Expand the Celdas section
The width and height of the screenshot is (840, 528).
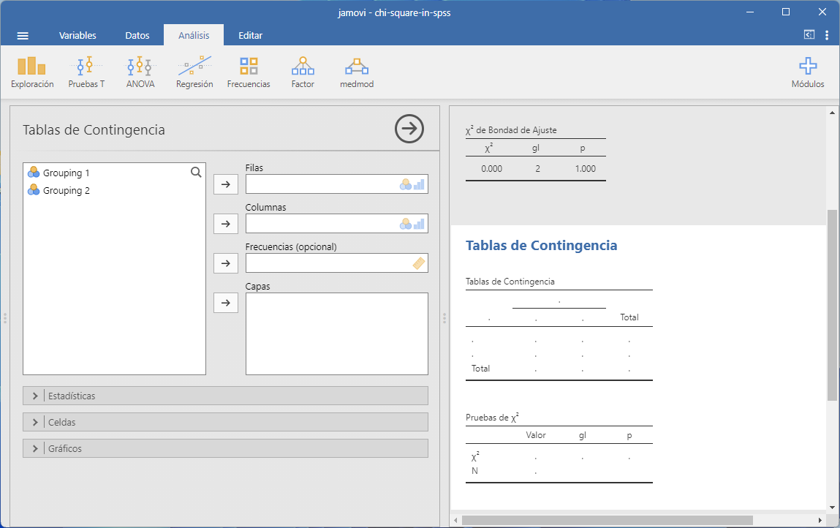225,422
